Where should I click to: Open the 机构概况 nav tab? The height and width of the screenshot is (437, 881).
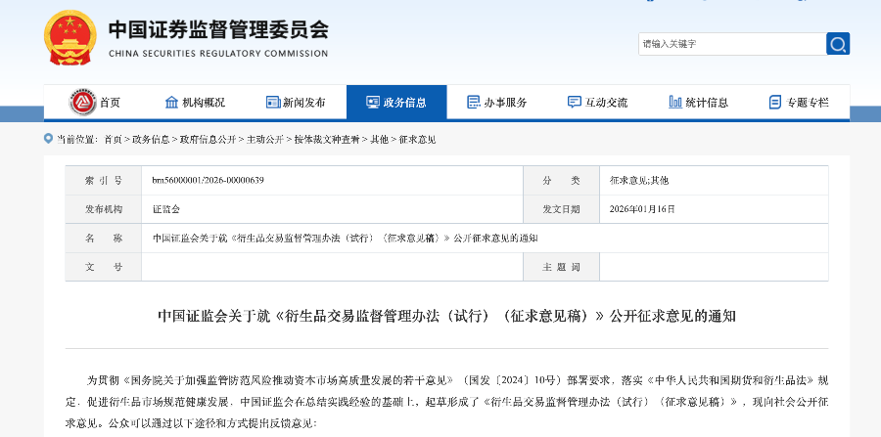[204, 103]
